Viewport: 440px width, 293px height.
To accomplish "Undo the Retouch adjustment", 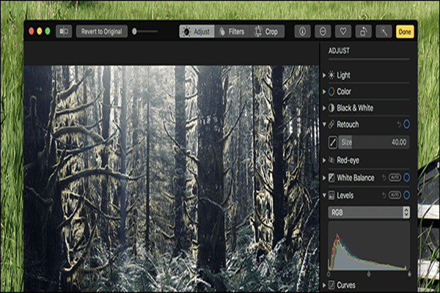I will [399, 125].
